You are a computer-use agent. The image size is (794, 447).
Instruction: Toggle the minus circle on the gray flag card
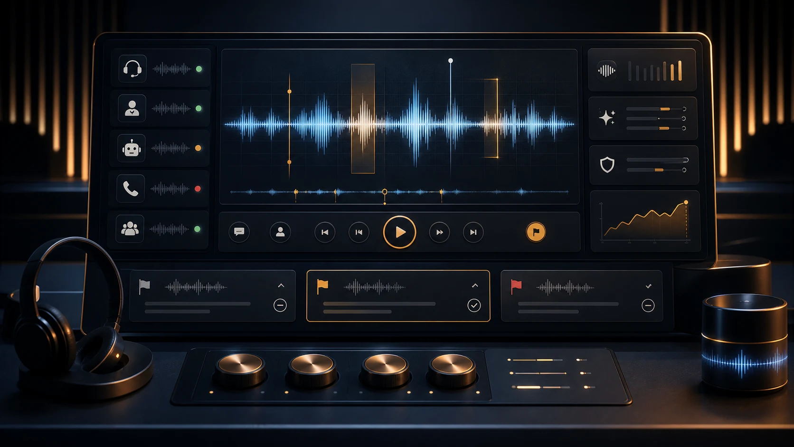coord(280,305)
